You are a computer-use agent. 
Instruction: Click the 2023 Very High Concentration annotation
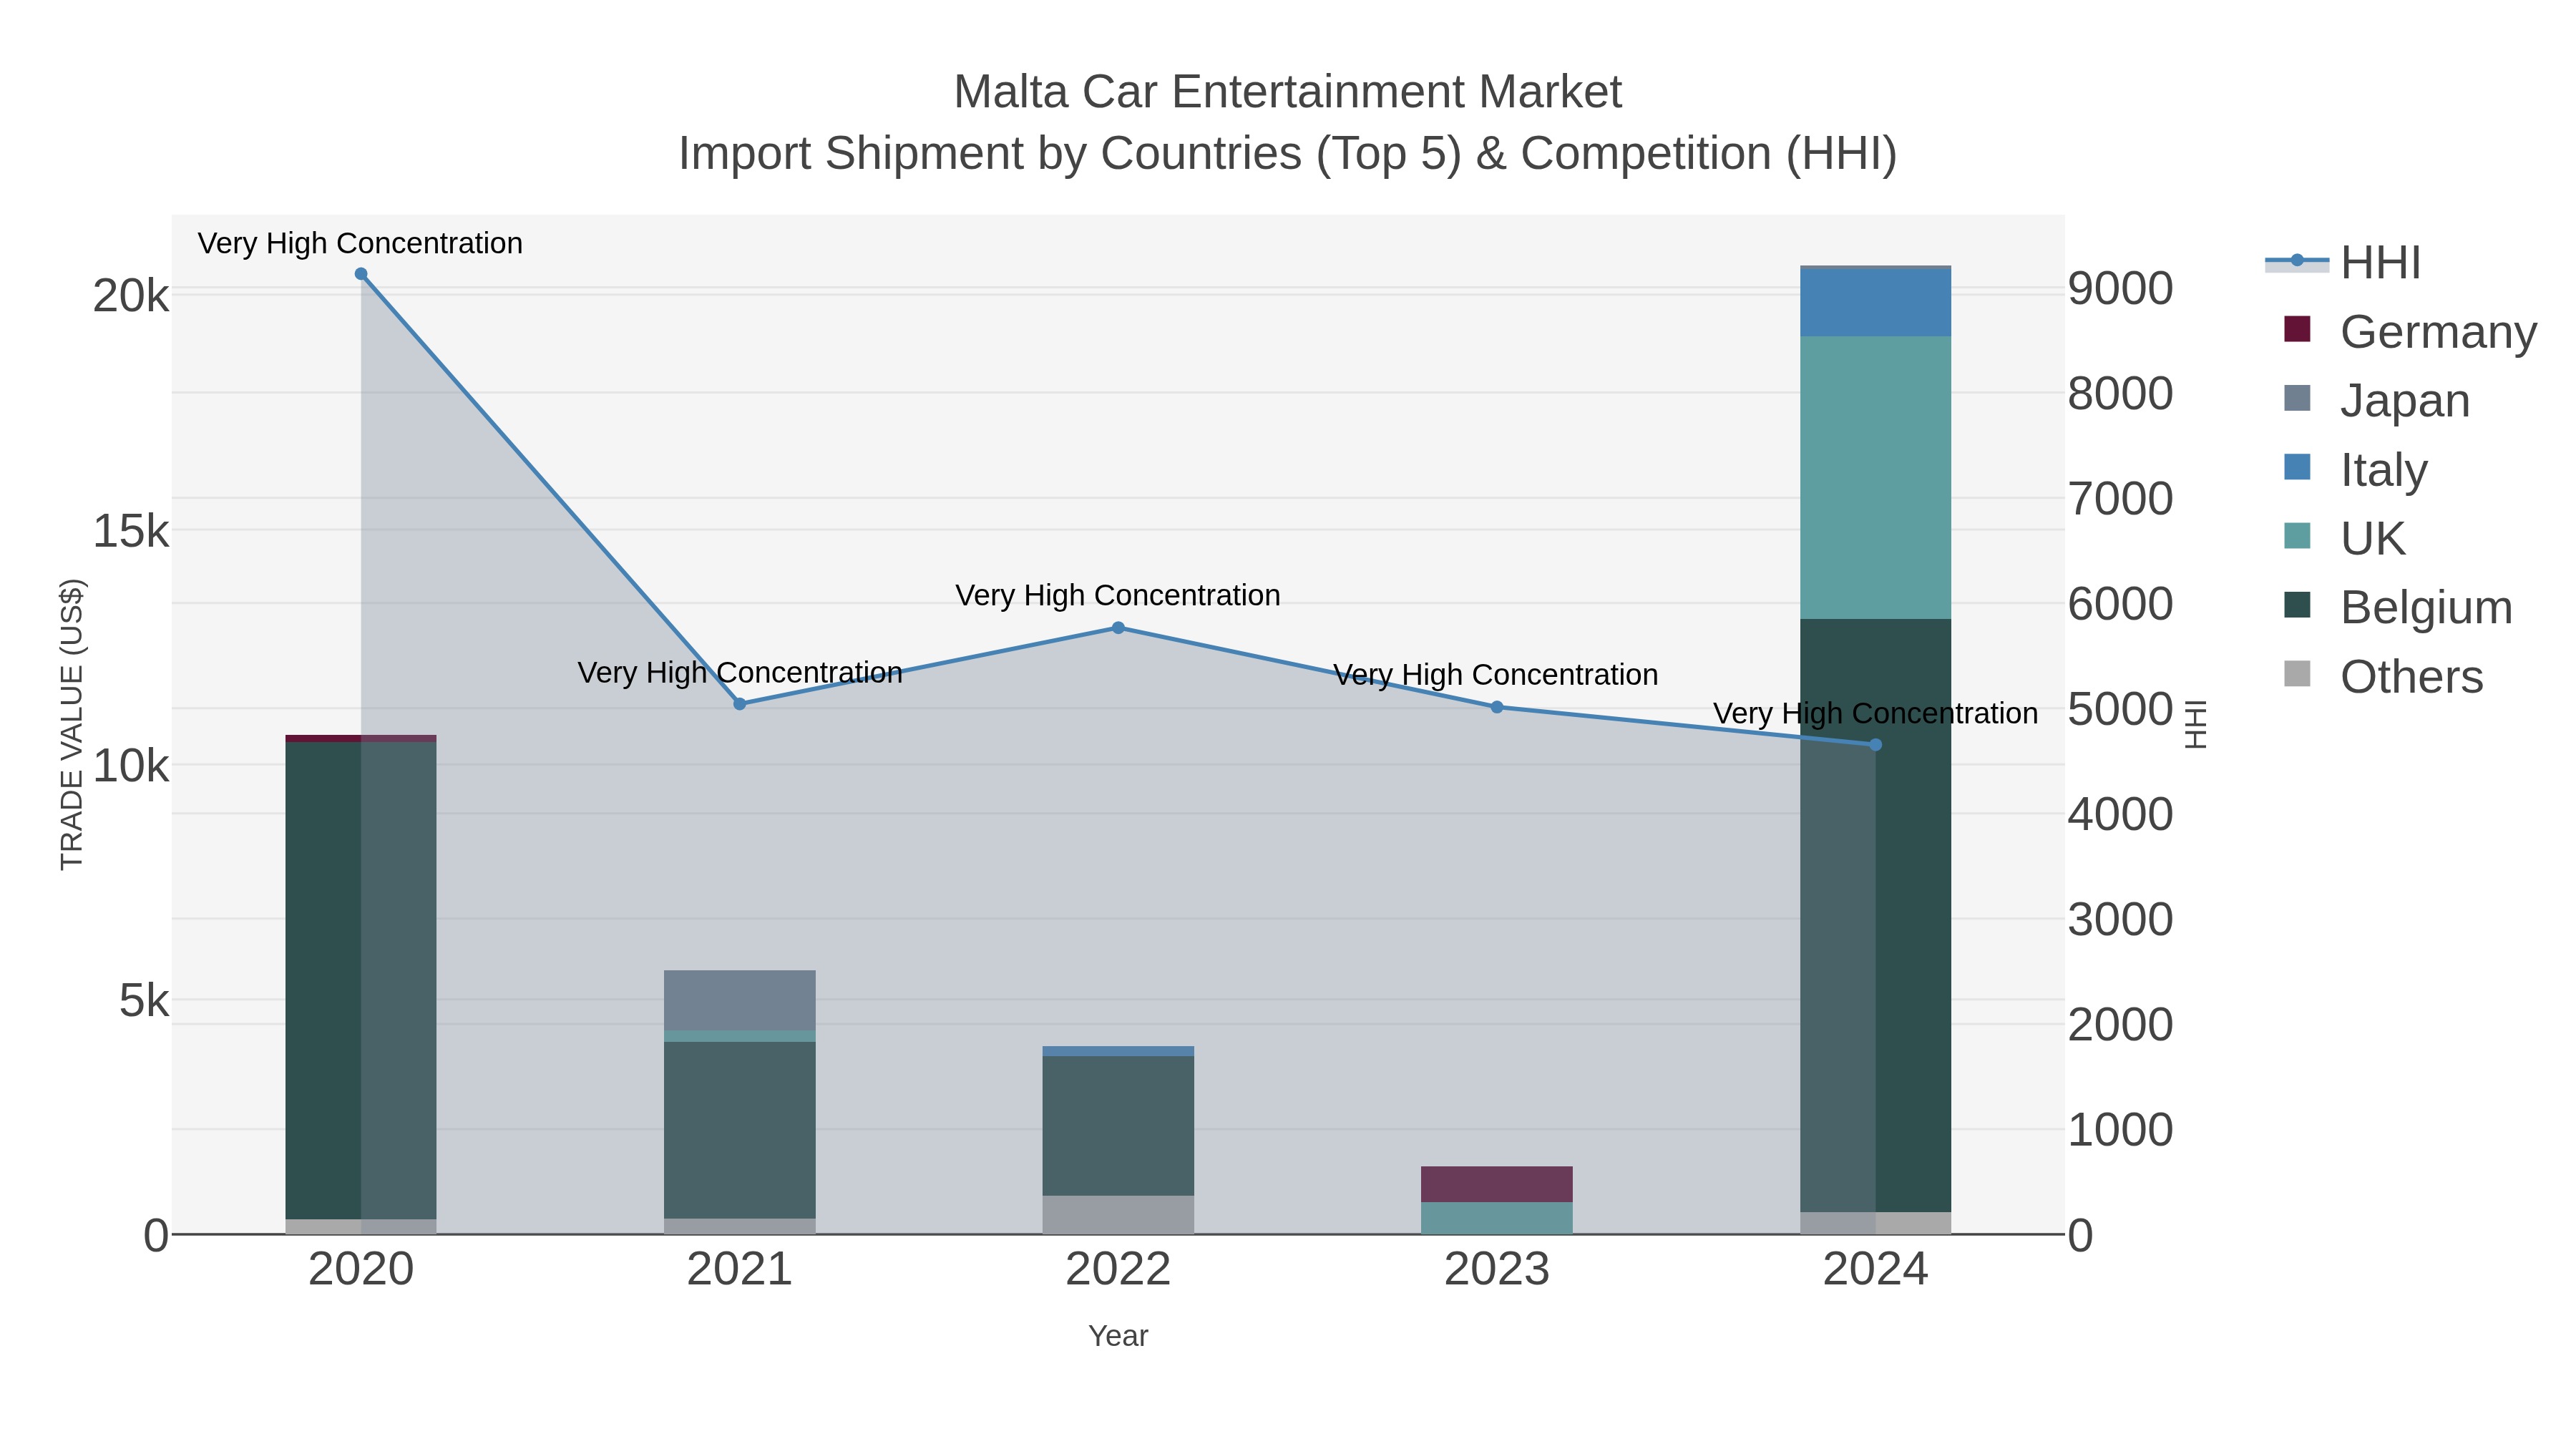tap(1496, 675)
